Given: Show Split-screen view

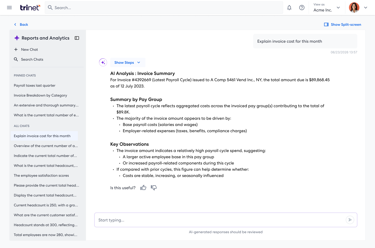Looking at the screenshot, I should coord(342,24).
